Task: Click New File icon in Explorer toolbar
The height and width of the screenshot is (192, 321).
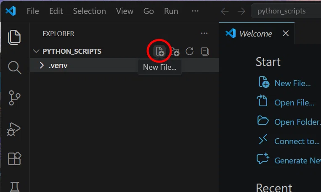Action: click(x=160, y=51)
